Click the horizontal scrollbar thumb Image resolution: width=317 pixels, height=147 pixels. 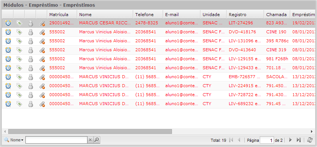(90, 132)
